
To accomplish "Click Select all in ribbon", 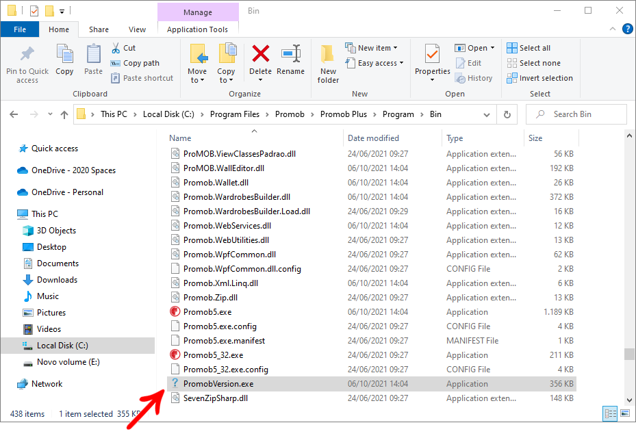I will (529, 48).
